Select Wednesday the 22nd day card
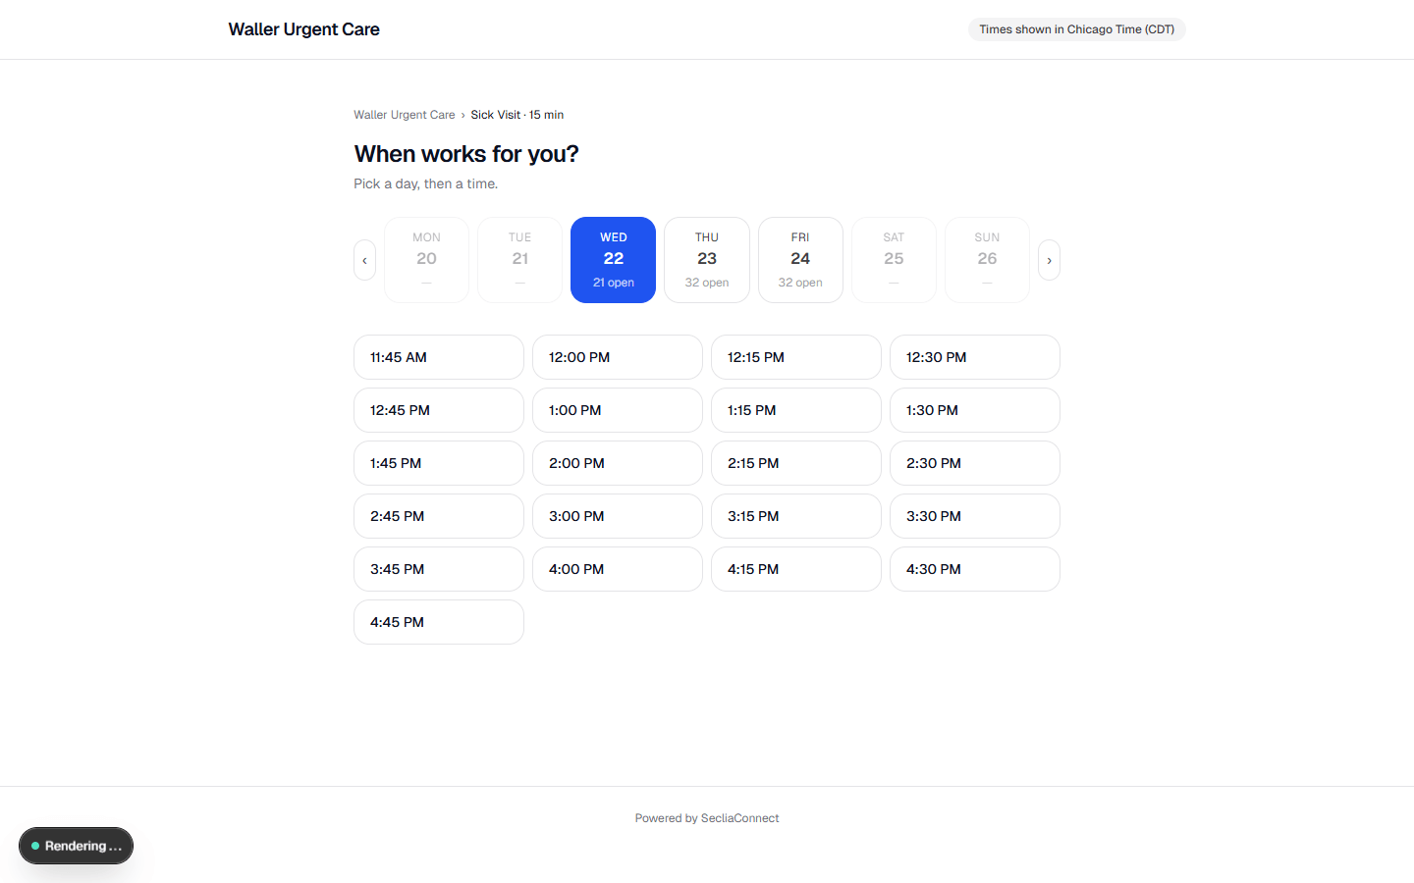 click(613, 259)
